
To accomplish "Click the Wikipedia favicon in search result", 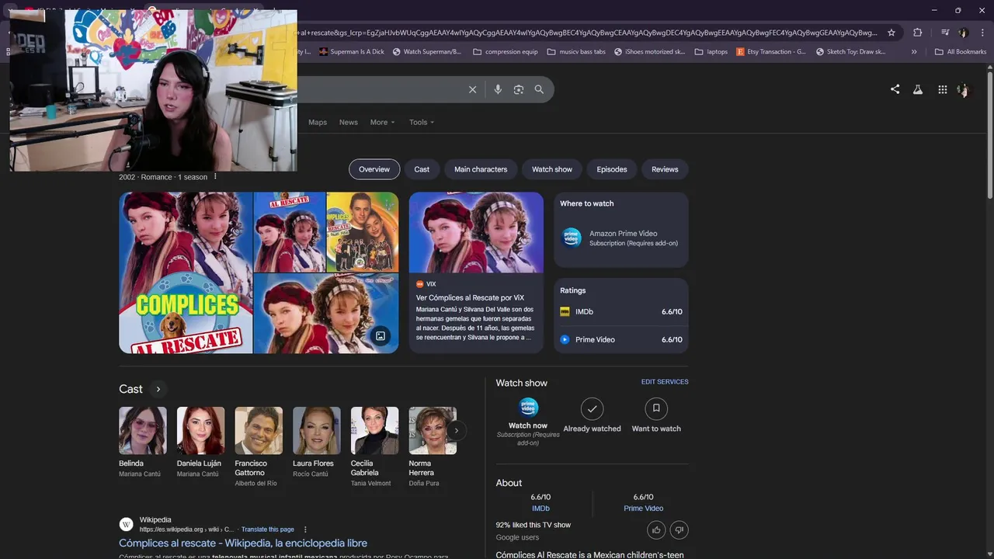I will pos(126,524).
